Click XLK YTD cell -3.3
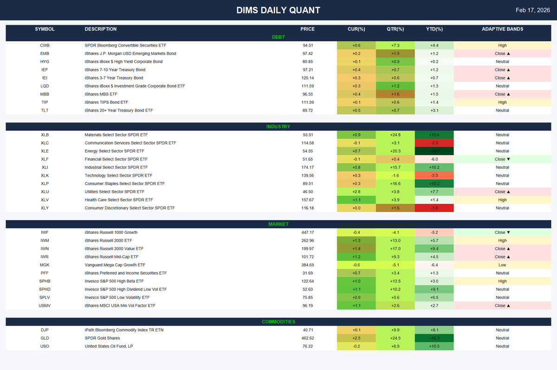The image size is (557, 370). point(434,176)
